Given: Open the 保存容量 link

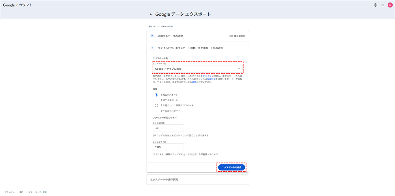Looking at the screenshot, I should (x=211, y=79).
